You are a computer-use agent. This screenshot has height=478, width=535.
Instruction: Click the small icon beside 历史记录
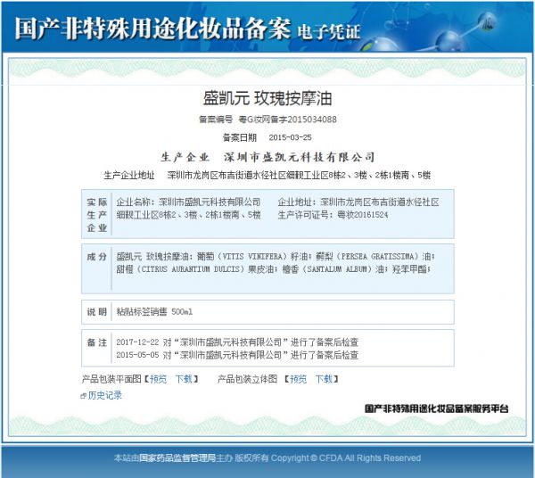83,396
